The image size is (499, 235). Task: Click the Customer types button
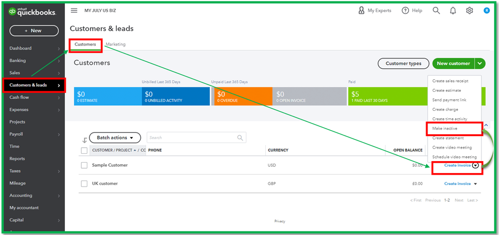click(403, 63)
